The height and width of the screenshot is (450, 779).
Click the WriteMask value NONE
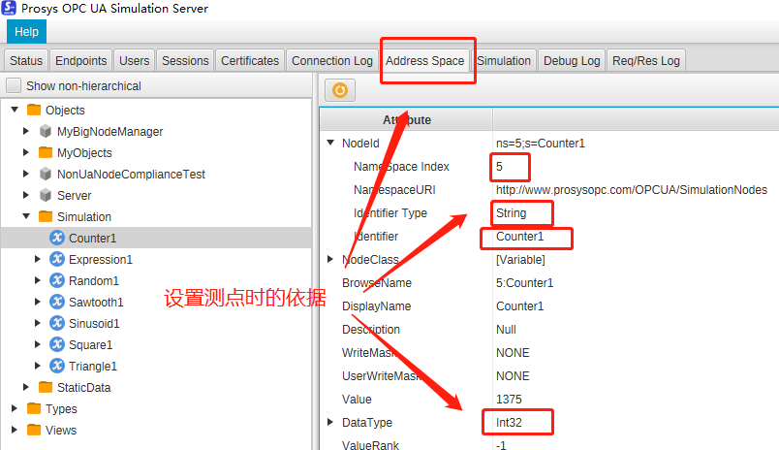(x=513, y=353)
